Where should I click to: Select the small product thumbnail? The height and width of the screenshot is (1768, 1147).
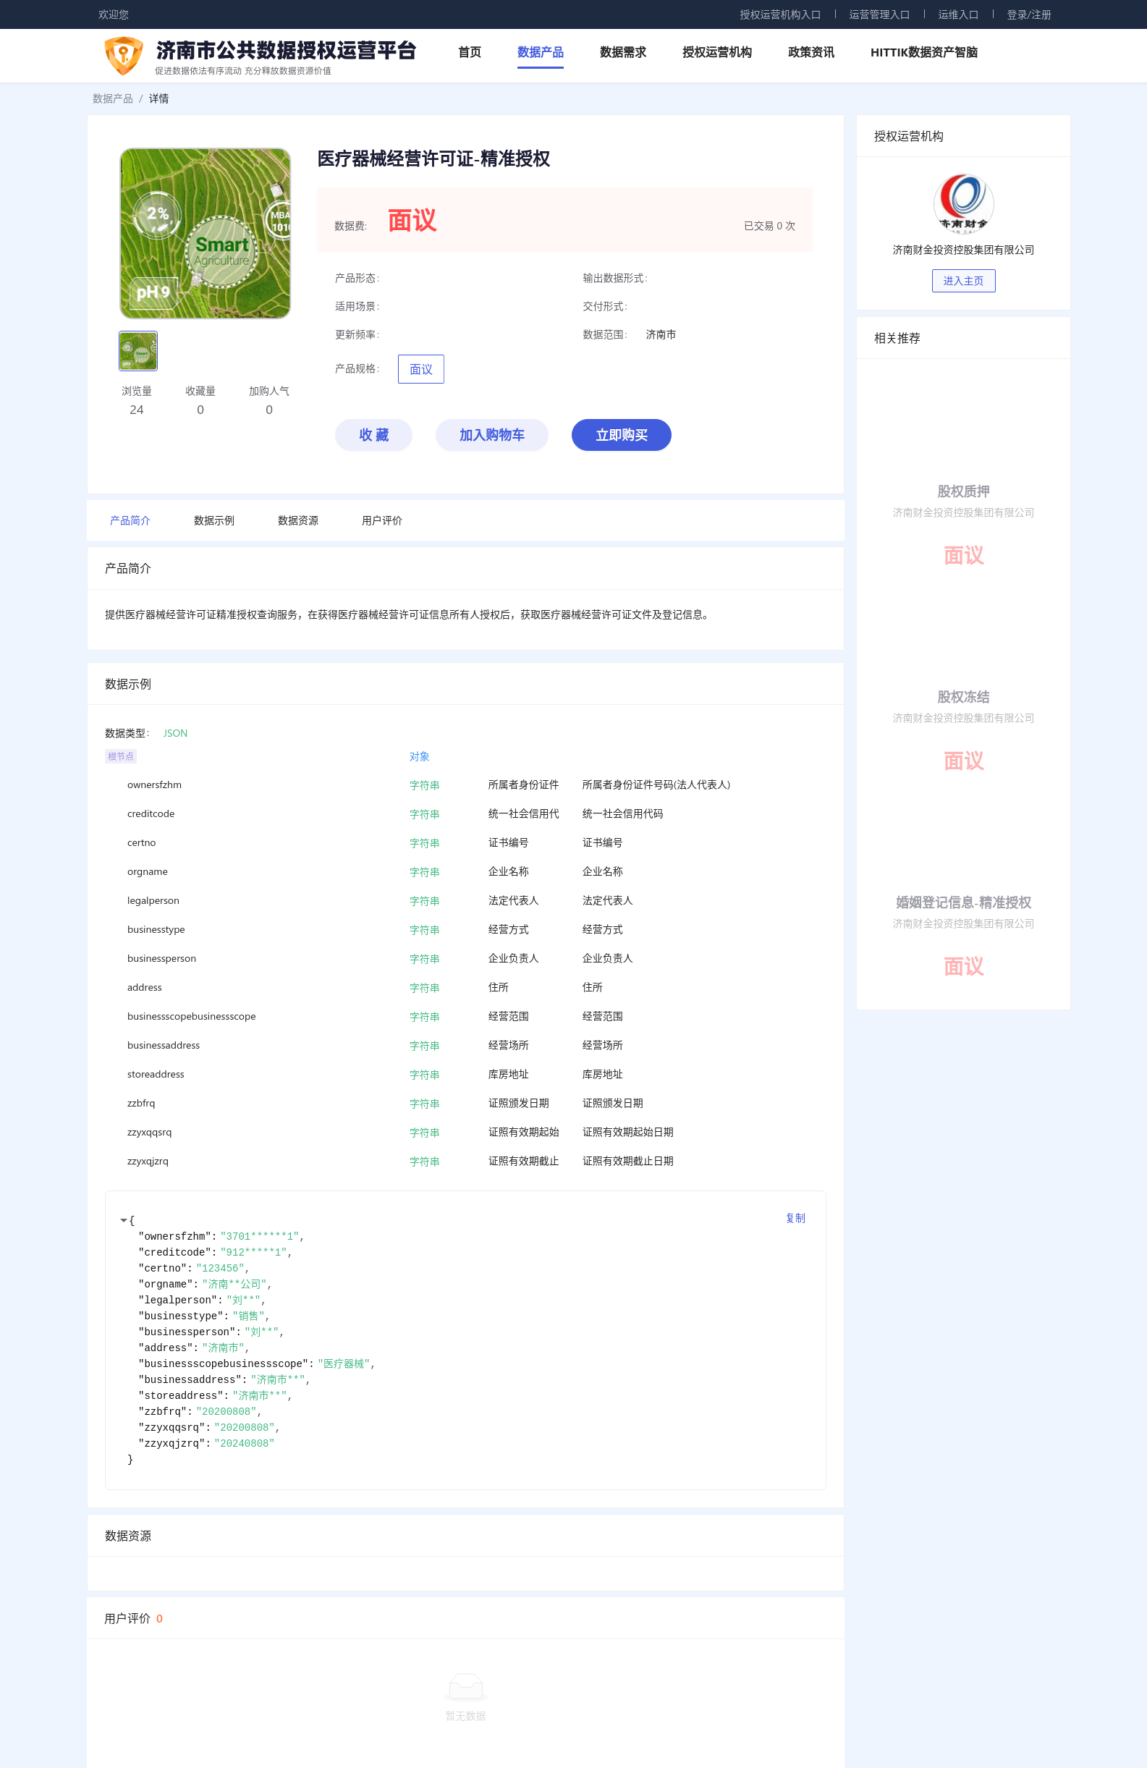pos(138,350)
